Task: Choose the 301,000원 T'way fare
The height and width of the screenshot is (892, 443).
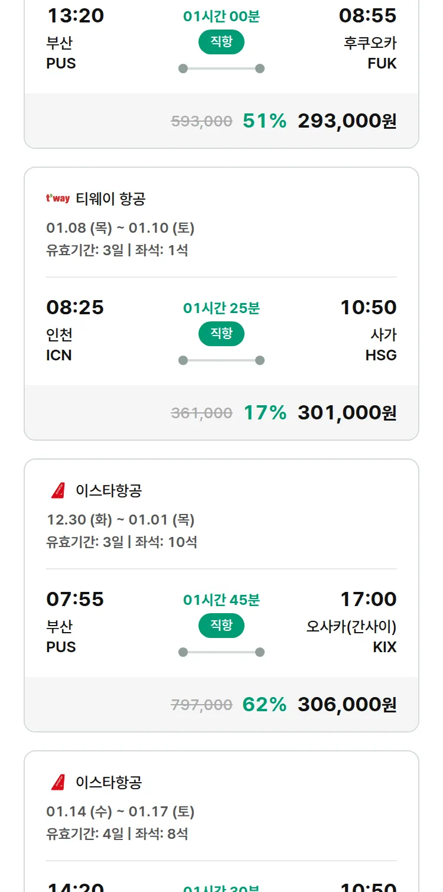Action: [x=347, y=412]
